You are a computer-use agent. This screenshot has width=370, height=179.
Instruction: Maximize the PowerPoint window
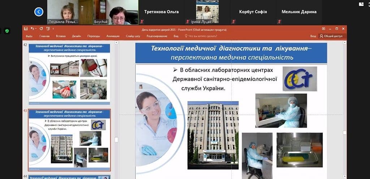(x=337, y=29)
